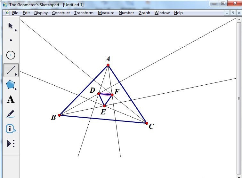Click the label B

[x=53, y=117]
